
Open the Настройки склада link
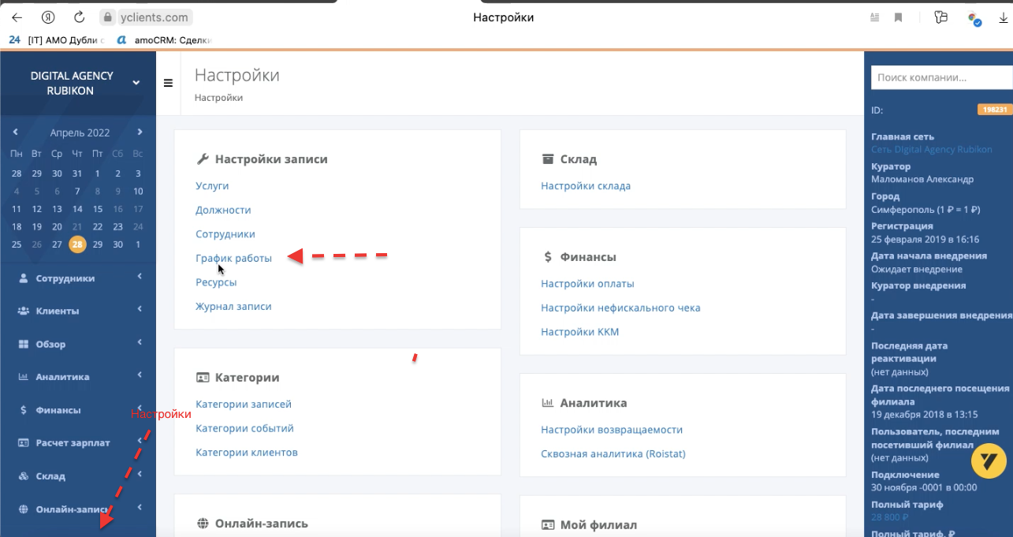(x=586, y=186)
